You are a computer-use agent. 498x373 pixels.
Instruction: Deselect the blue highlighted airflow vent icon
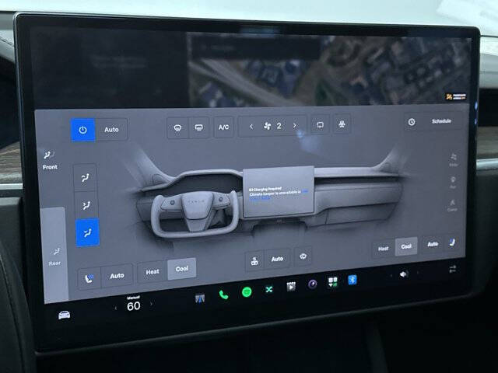pyautogui.click(x=87, y=232)
